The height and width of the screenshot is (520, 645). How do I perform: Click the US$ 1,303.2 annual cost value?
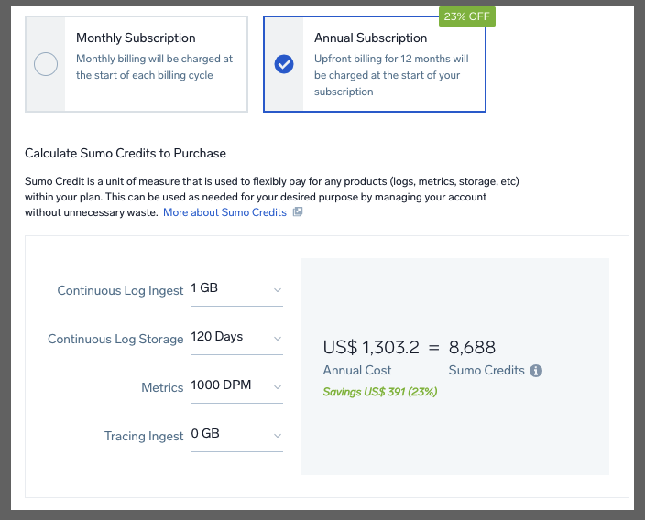(x=371, y=347)
